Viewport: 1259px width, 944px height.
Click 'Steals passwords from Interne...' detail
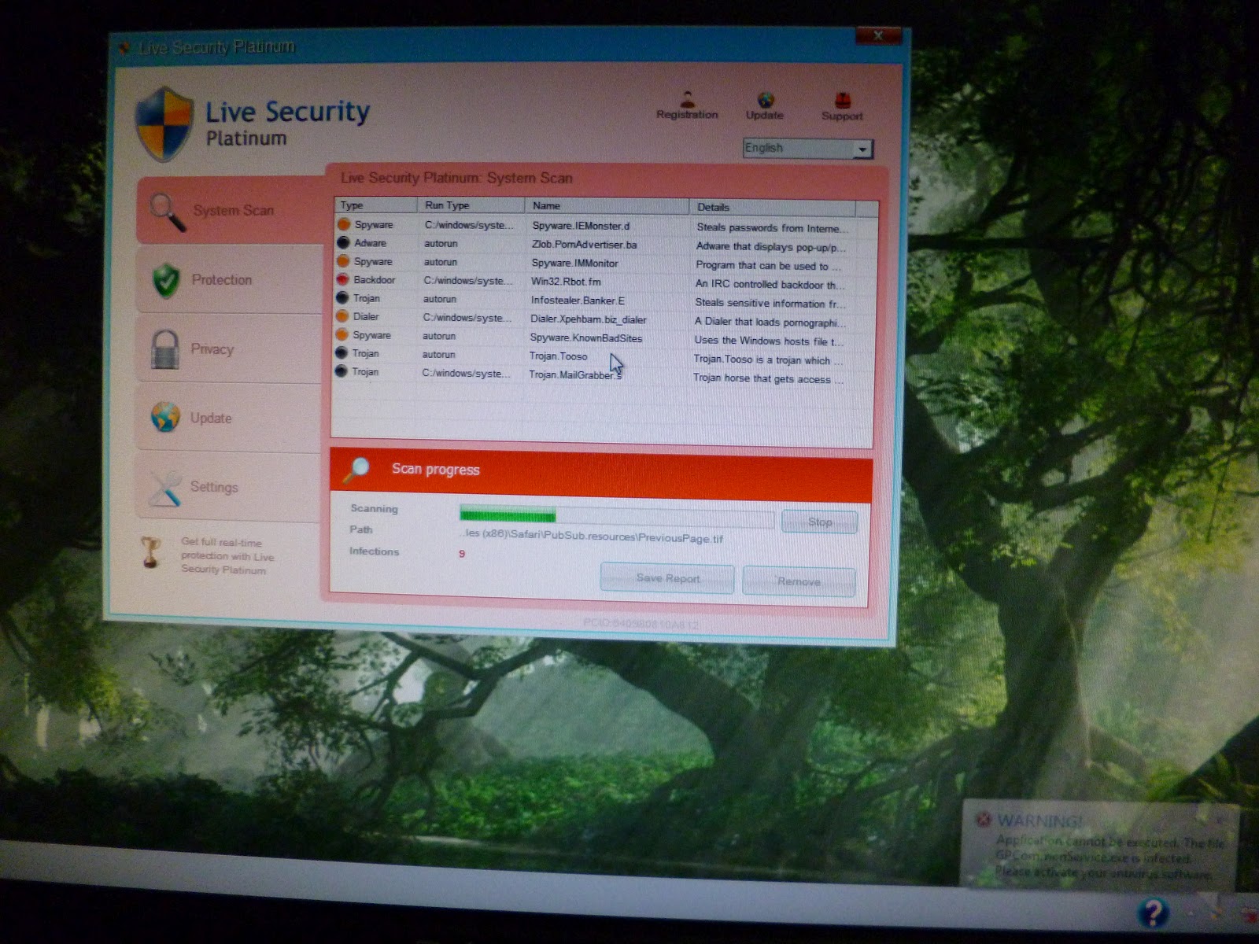point(772,228)
